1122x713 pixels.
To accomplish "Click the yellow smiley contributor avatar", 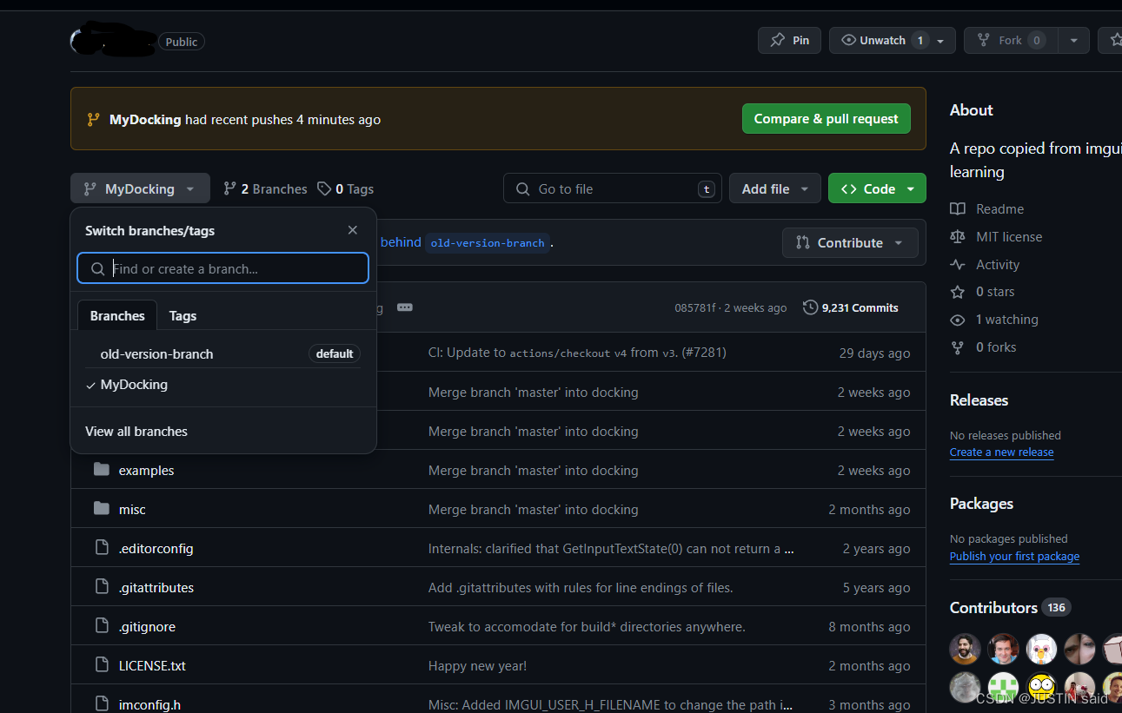I will 1041,687.
